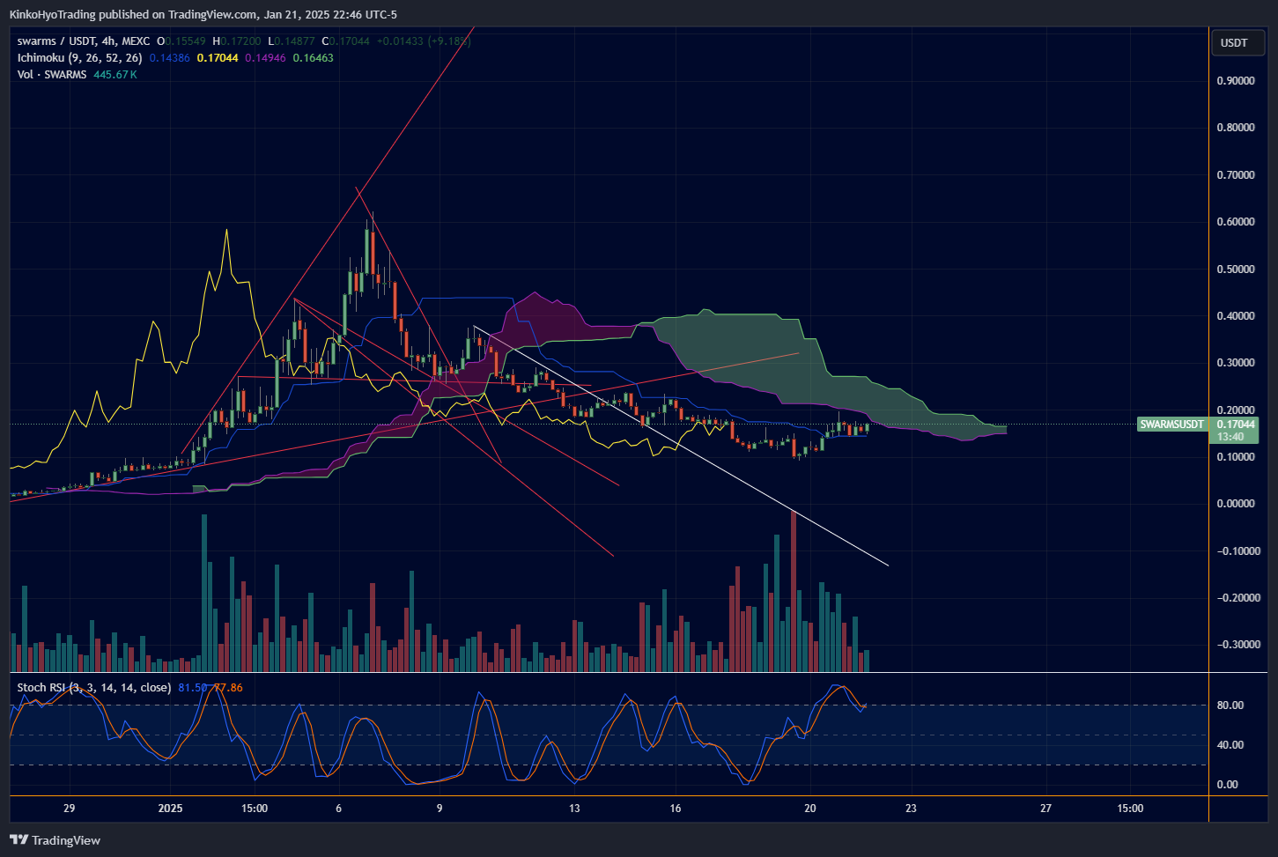This screenshot has width=1278, height=857.
Task: Click the 23 date label on time axis
Action: [911, 809]
